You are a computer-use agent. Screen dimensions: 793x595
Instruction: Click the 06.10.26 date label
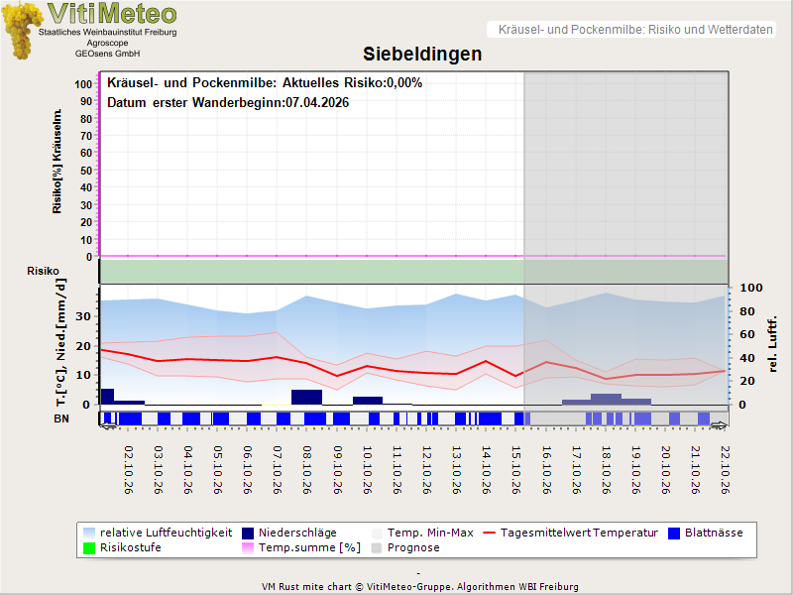[247, 470]
